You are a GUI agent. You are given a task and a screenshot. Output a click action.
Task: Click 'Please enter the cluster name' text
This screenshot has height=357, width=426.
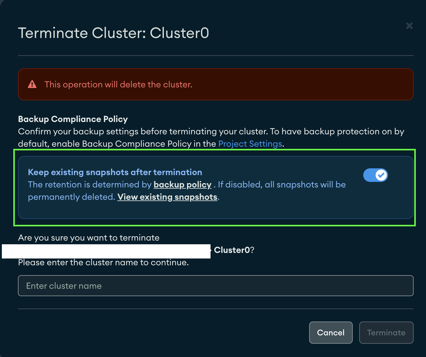(x=103, y=262)
